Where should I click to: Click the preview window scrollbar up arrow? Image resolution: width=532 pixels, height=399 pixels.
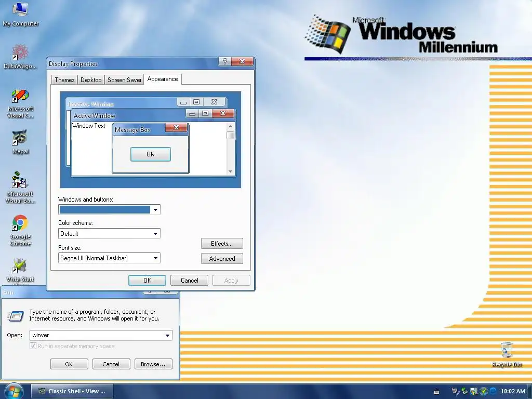[x=230, y=126]
